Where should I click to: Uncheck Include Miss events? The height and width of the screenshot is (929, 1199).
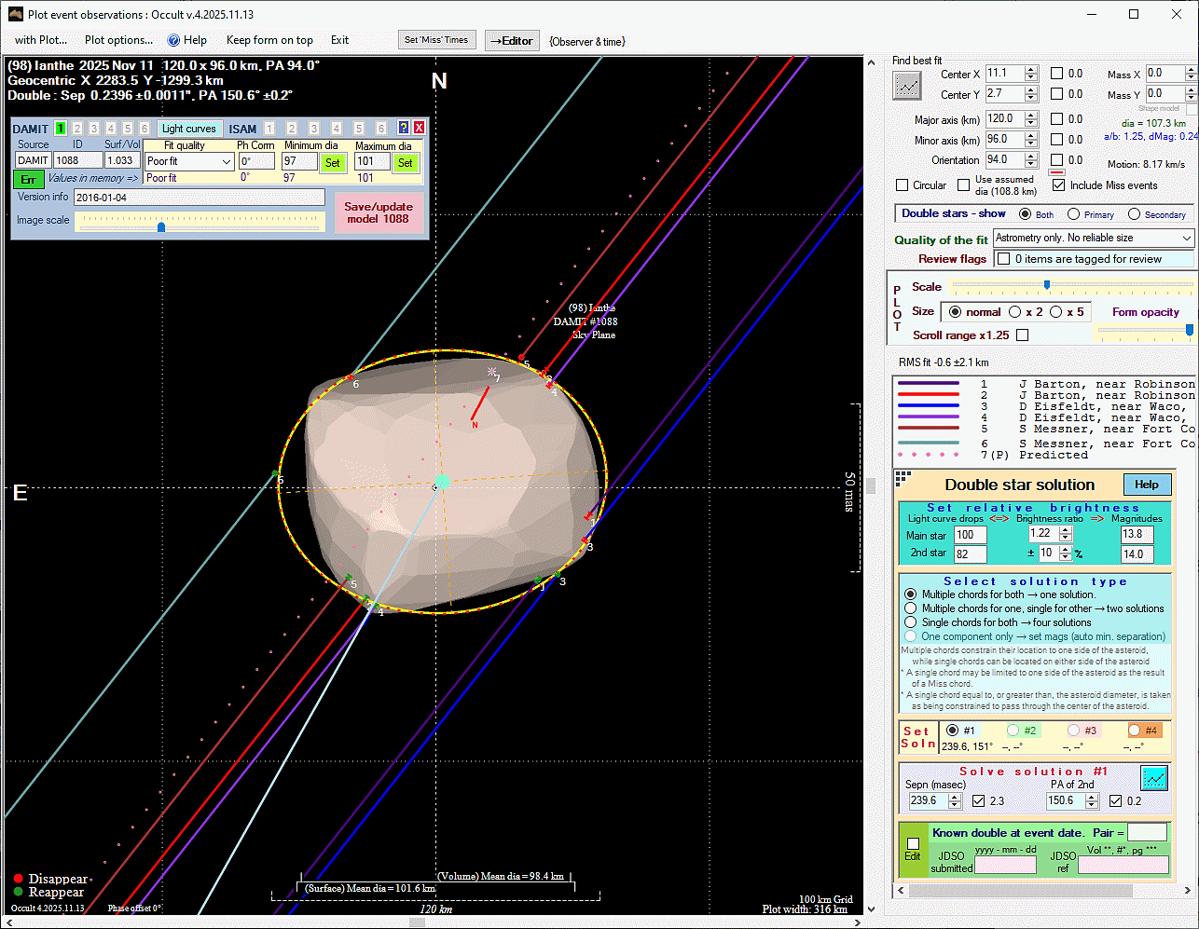(x=1058, y=185)
